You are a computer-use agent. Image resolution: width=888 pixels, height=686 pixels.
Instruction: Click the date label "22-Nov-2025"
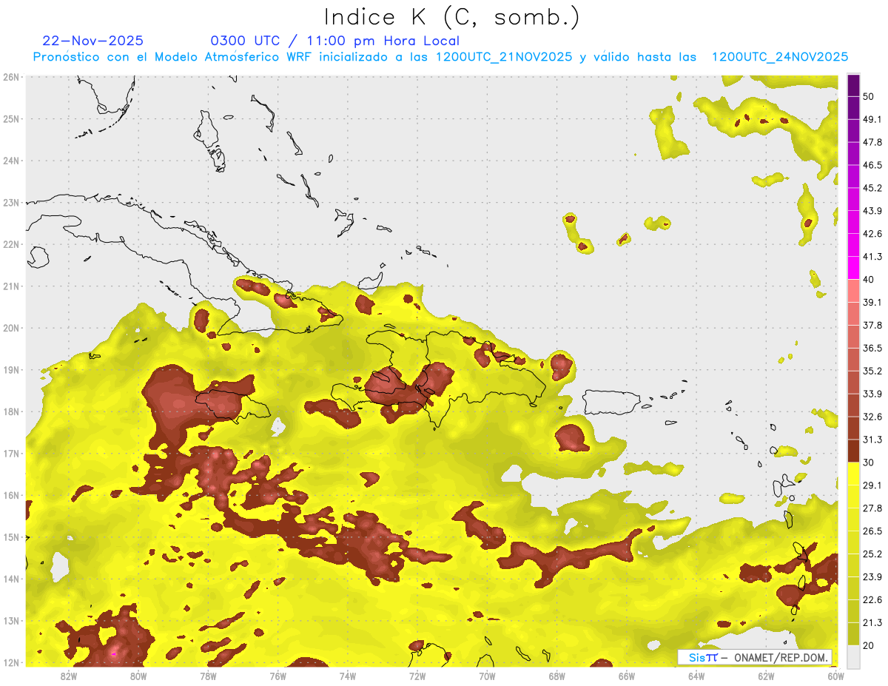tap(93, 41)
